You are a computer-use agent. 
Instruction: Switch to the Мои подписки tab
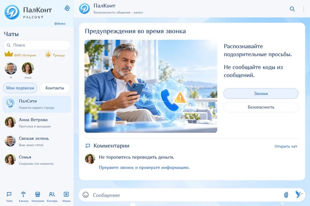(20, 88)
